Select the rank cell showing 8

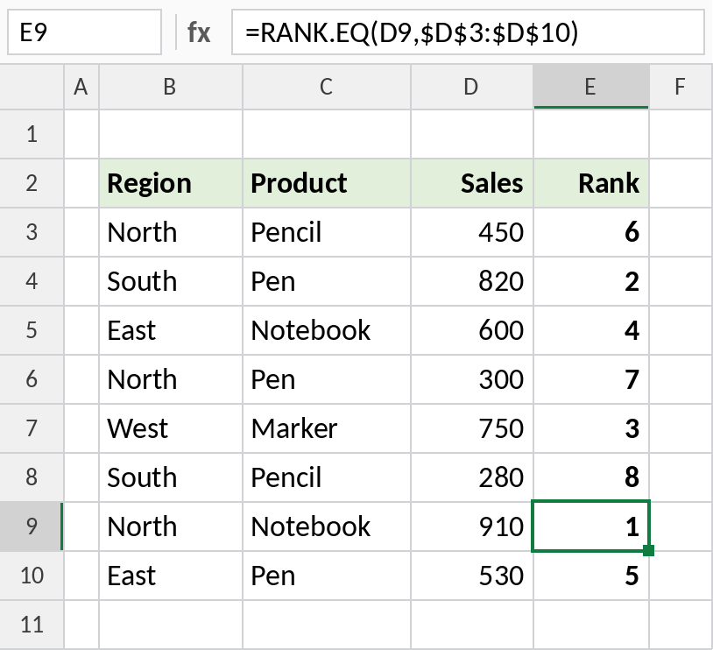click(591, 477)
